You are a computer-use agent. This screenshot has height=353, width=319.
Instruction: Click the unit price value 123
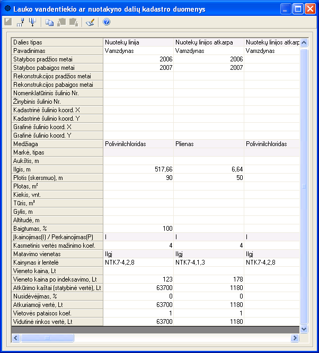(x=138, y=279)
